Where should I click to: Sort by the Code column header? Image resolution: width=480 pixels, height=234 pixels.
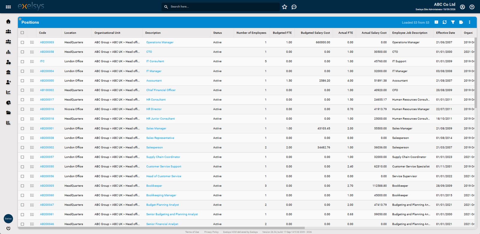point(43,33)
